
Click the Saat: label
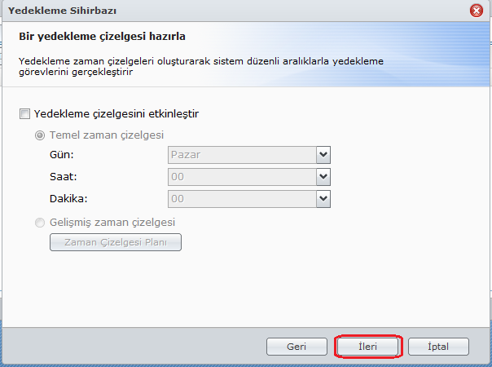64,176
